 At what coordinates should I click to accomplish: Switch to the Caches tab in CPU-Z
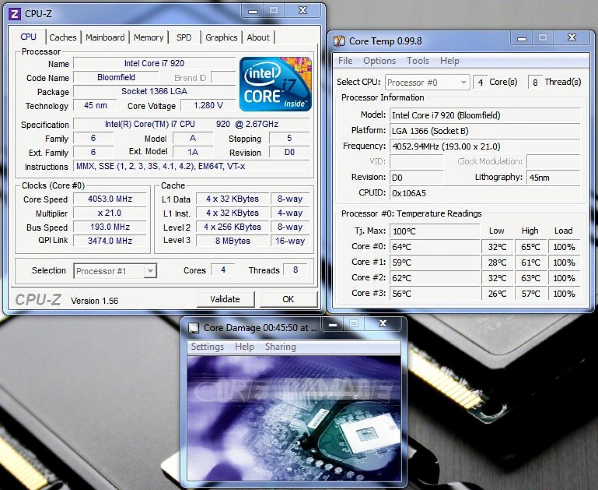tap(63, 37)
